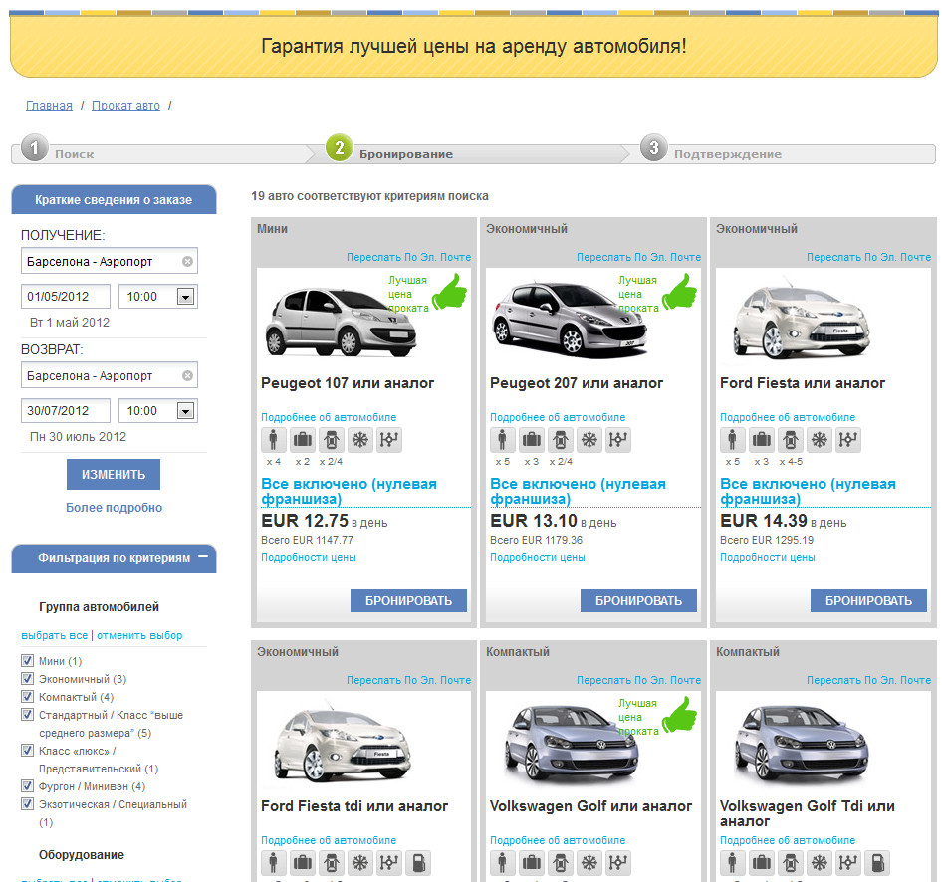Collapse the Фильтрация по критериям panel
Image resolution: width=942 pixels, height=882 pixels.
pyautogui.click(x=203, y=557)
